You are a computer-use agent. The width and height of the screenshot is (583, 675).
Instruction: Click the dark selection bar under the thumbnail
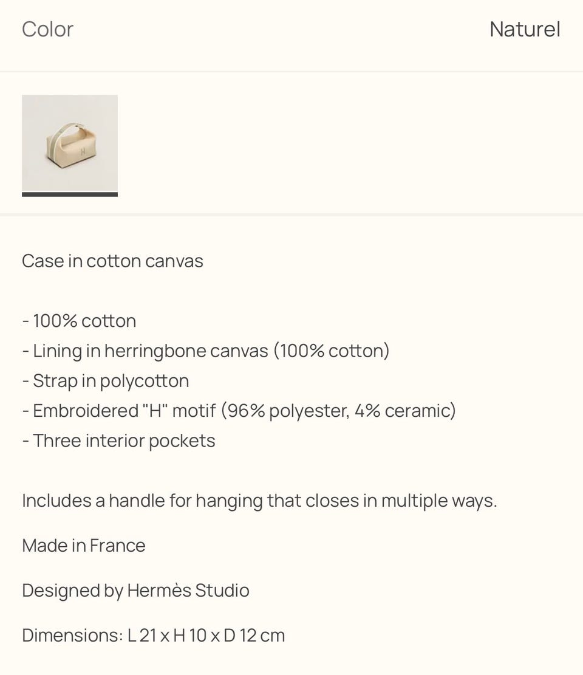(70, 194)
